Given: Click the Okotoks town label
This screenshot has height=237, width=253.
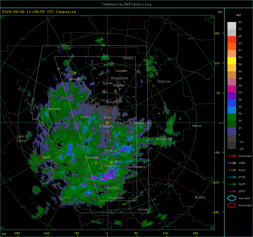Looking at the screenshot, I should (x=112, y=188).
